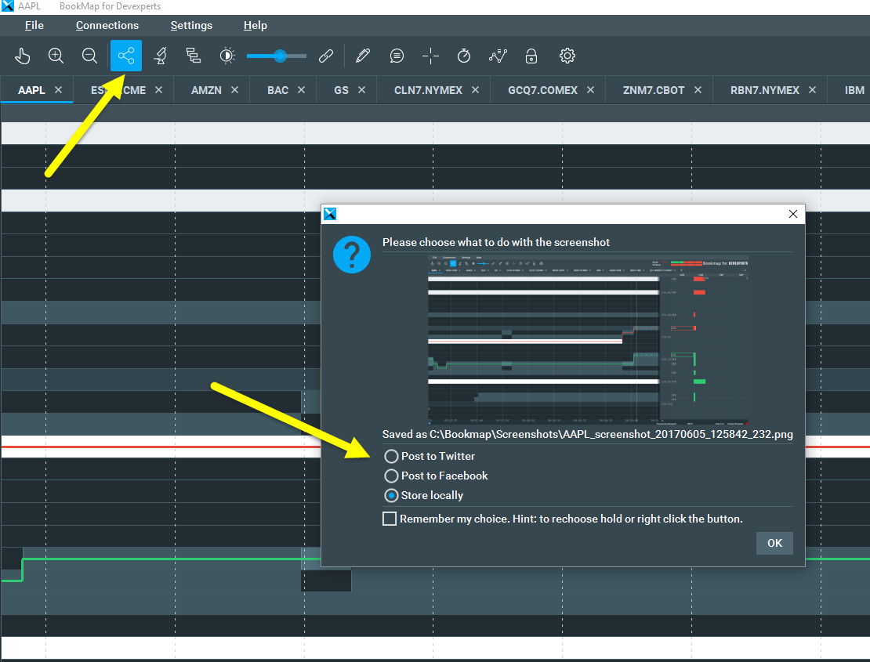The width and height of the screenshot is (870, 662).
Task: Open the Connections menu
Action: click(107, 26)
